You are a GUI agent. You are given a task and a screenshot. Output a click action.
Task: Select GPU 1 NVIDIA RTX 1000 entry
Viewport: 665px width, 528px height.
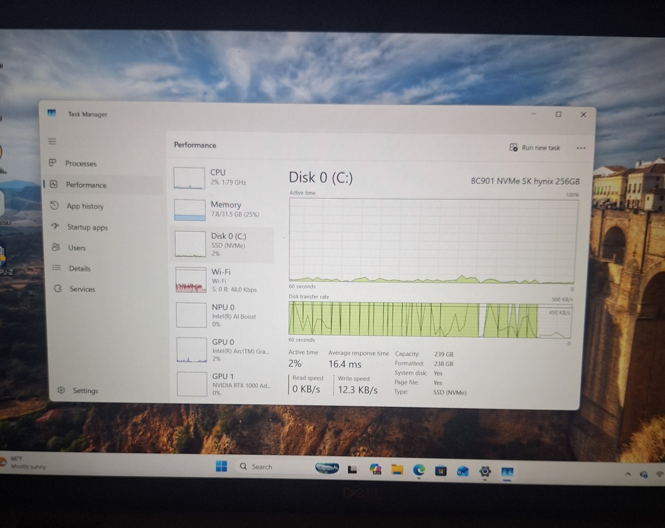pos(224,384)
